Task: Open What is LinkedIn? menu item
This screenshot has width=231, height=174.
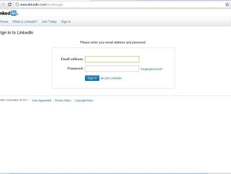Action: tap(25, 21)
